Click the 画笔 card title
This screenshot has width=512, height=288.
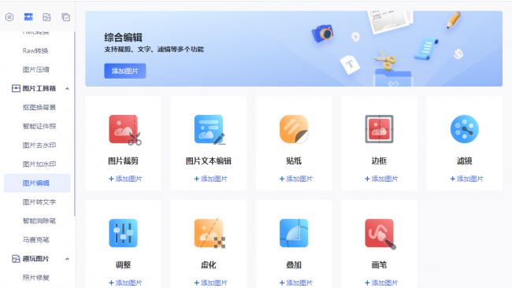point(379,265)
